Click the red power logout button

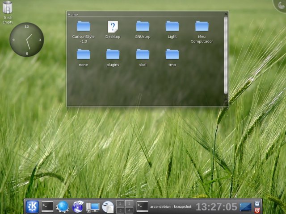pyautogui.click(x=257, y=210)
